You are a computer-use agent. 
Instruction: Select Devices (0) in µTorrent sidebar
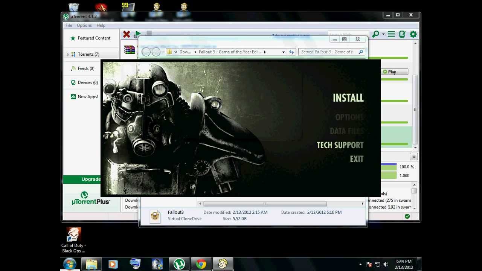[84, 82]
